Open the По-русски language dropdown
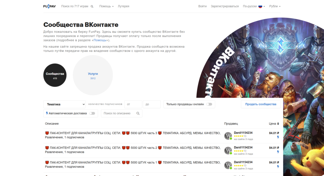Image resolution: width=324 pixels, height=176 pixels. point(254,6)
